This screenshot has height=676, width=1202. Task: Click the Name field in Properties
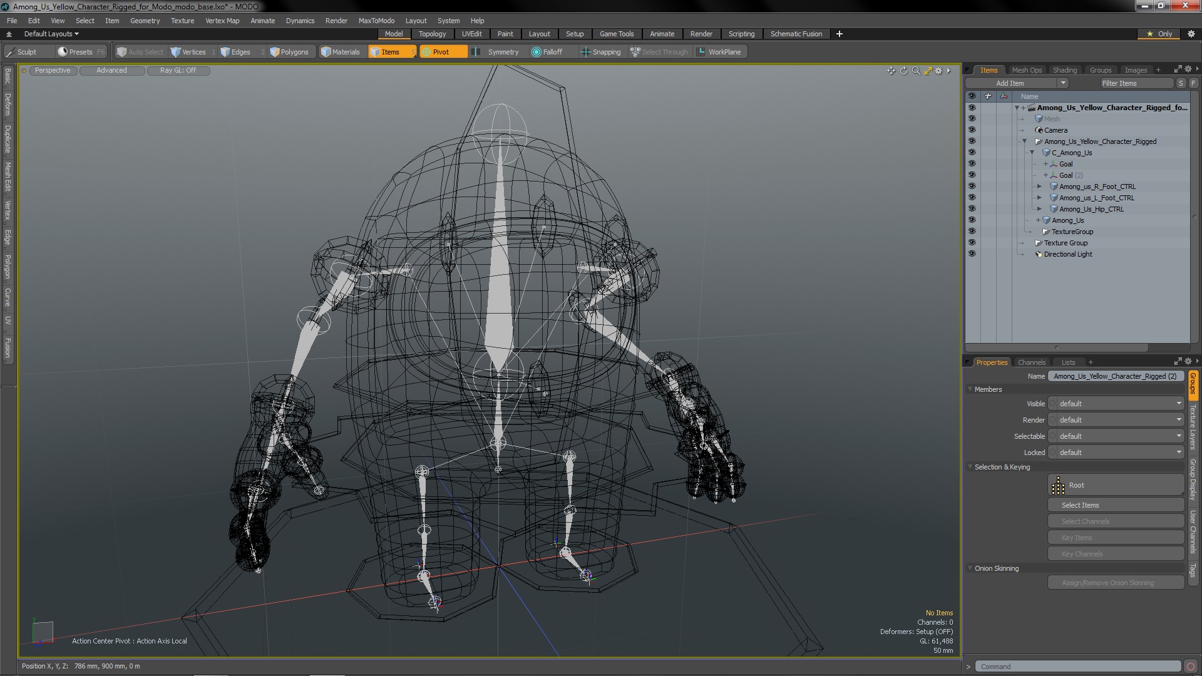click(1115, 376)
